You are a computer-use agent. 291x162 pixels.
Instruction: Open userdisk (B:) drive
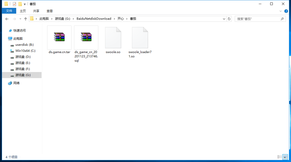[24, 44]
